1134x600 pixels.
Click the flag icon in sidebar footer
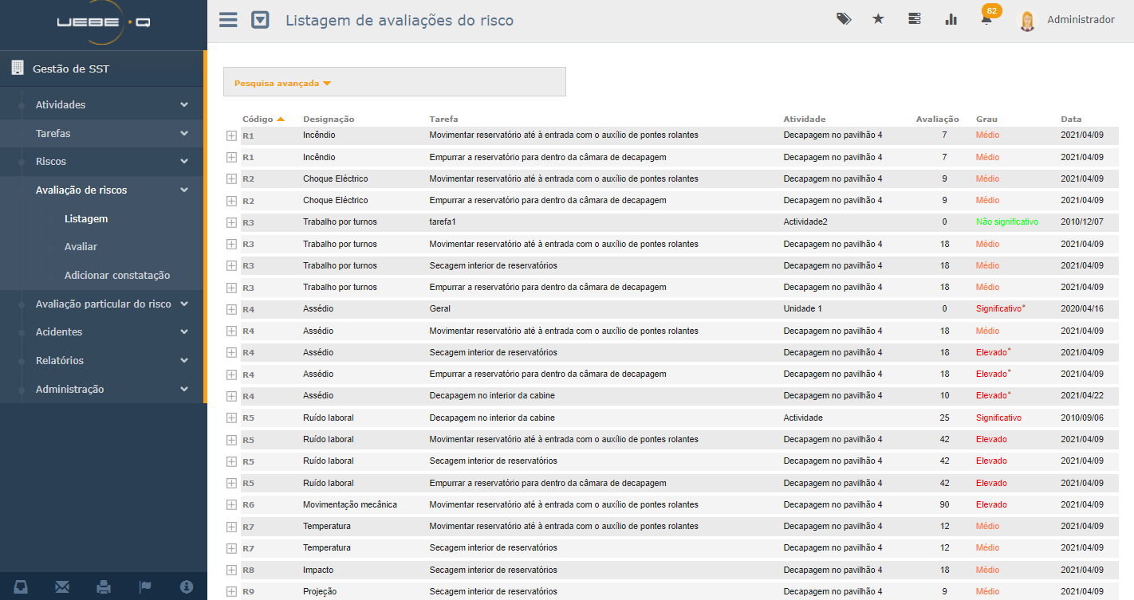145,587
